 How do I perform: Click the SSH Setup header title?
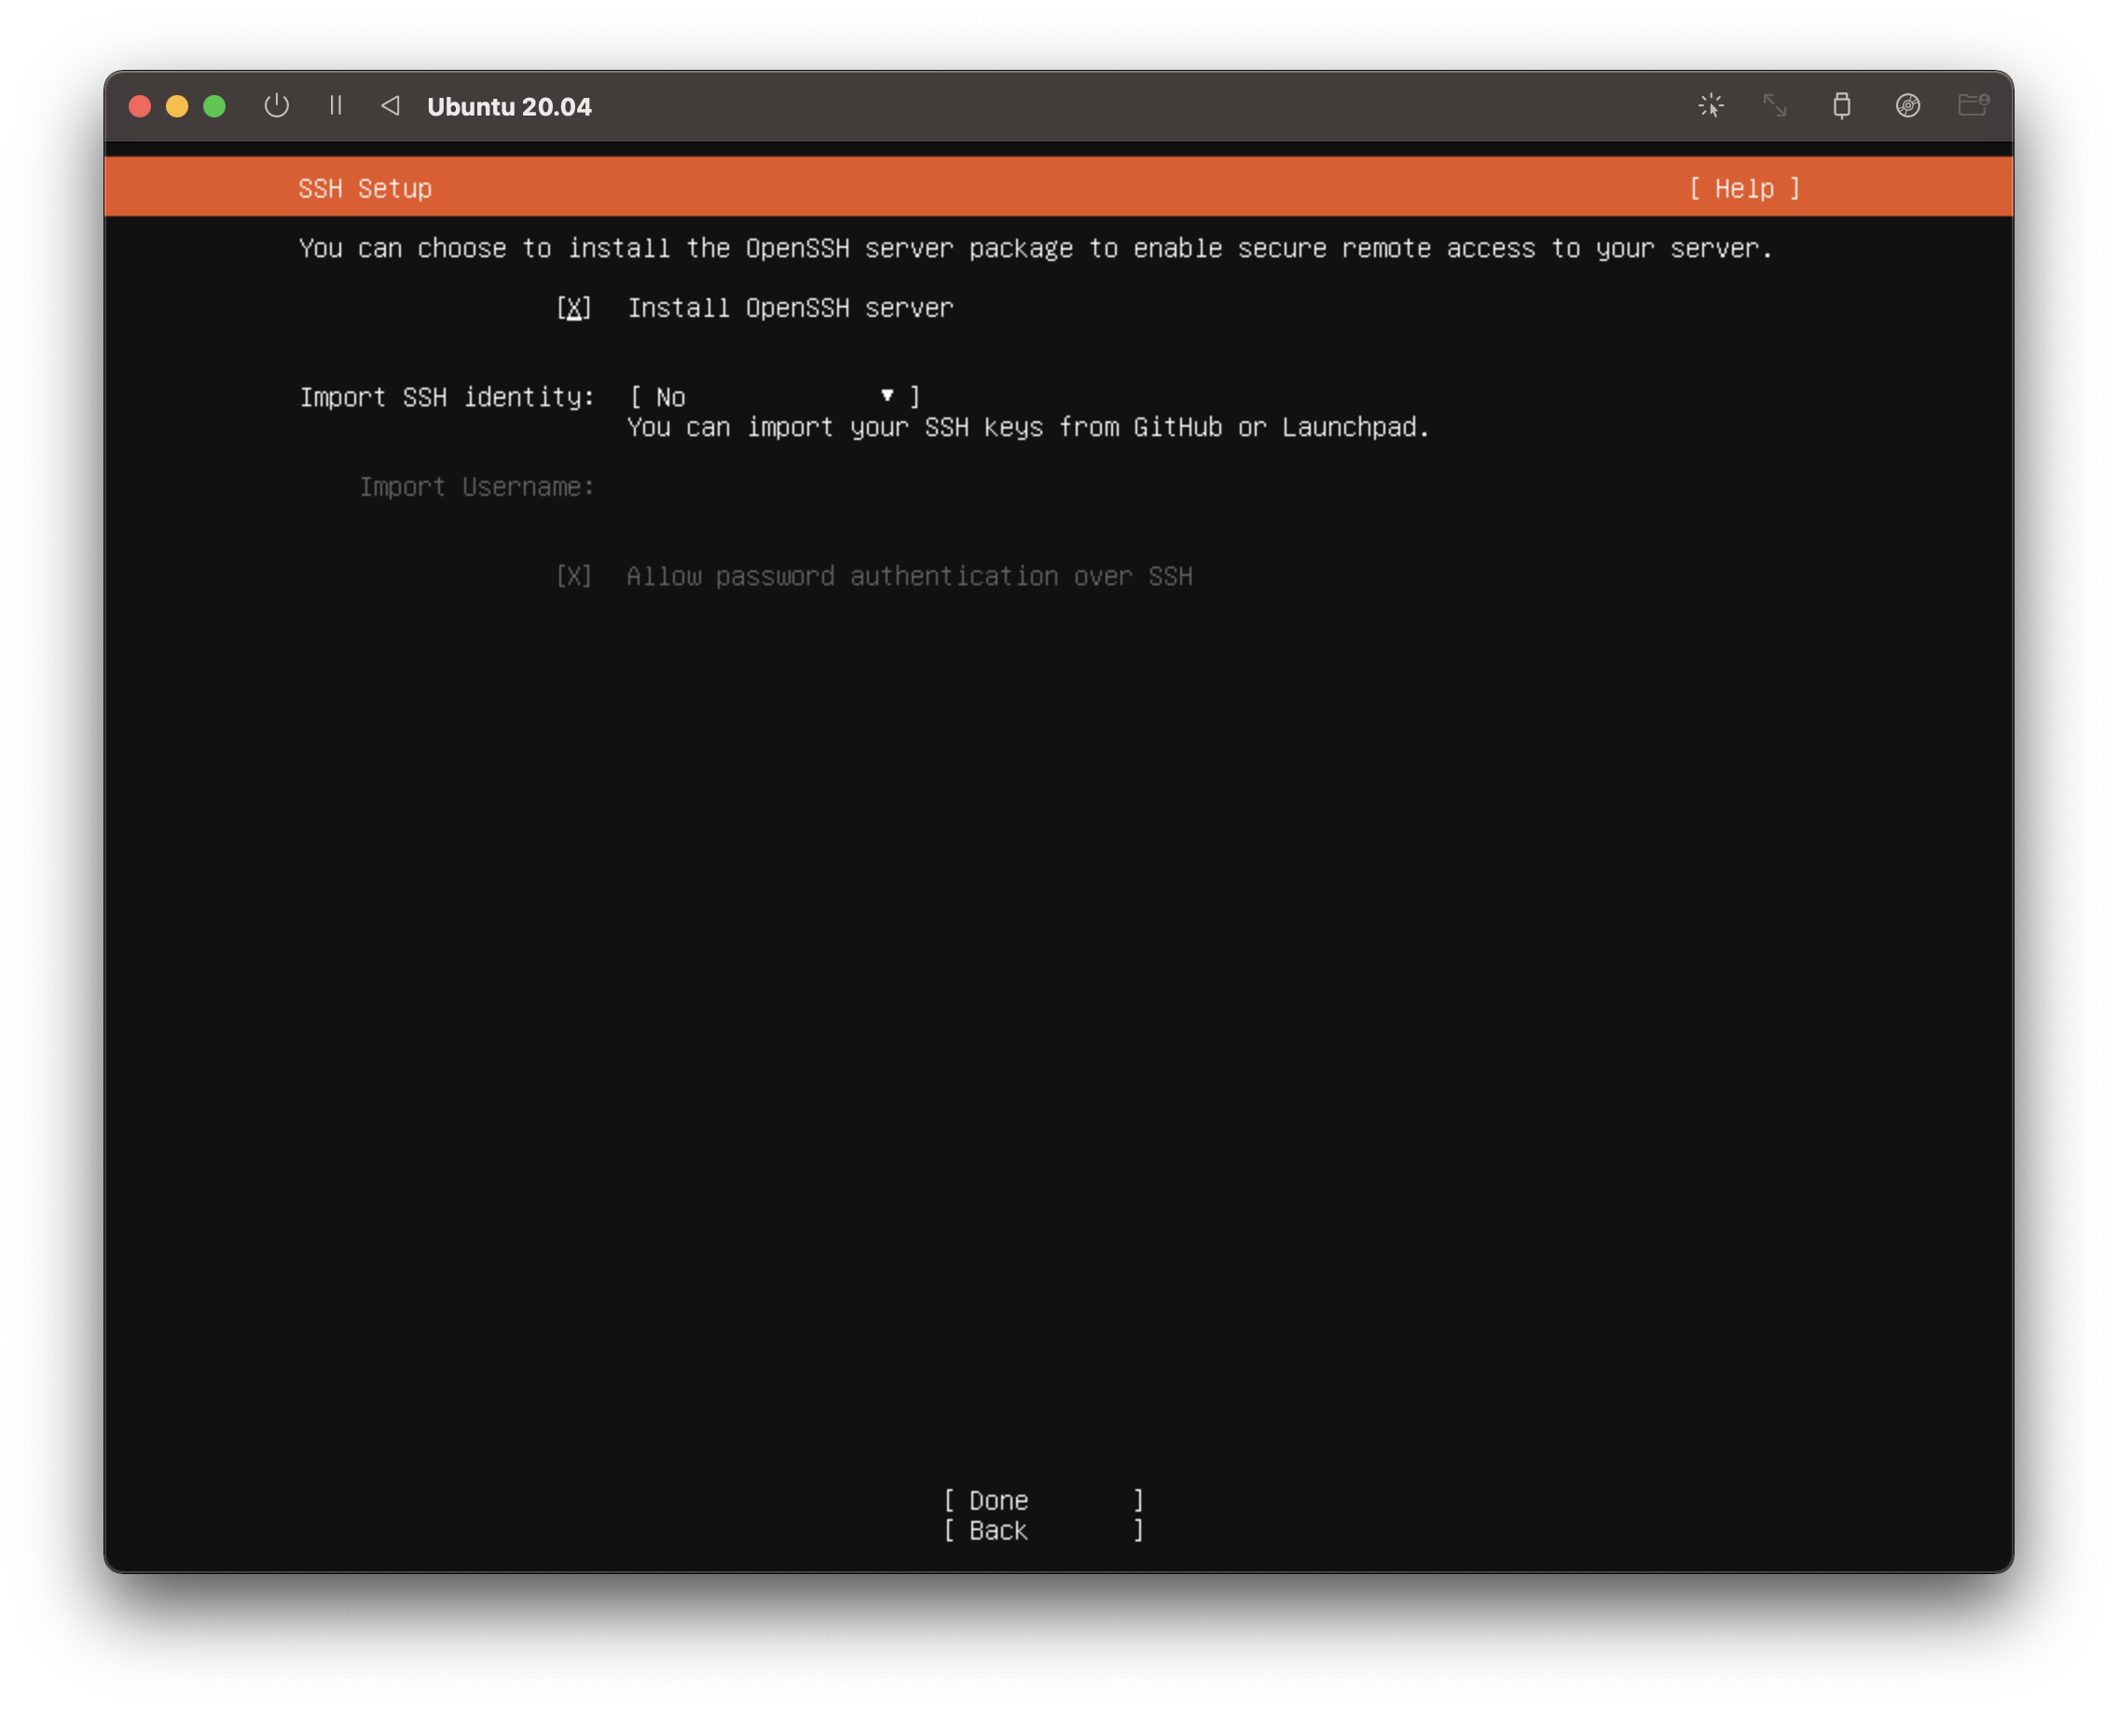[364, 188]
